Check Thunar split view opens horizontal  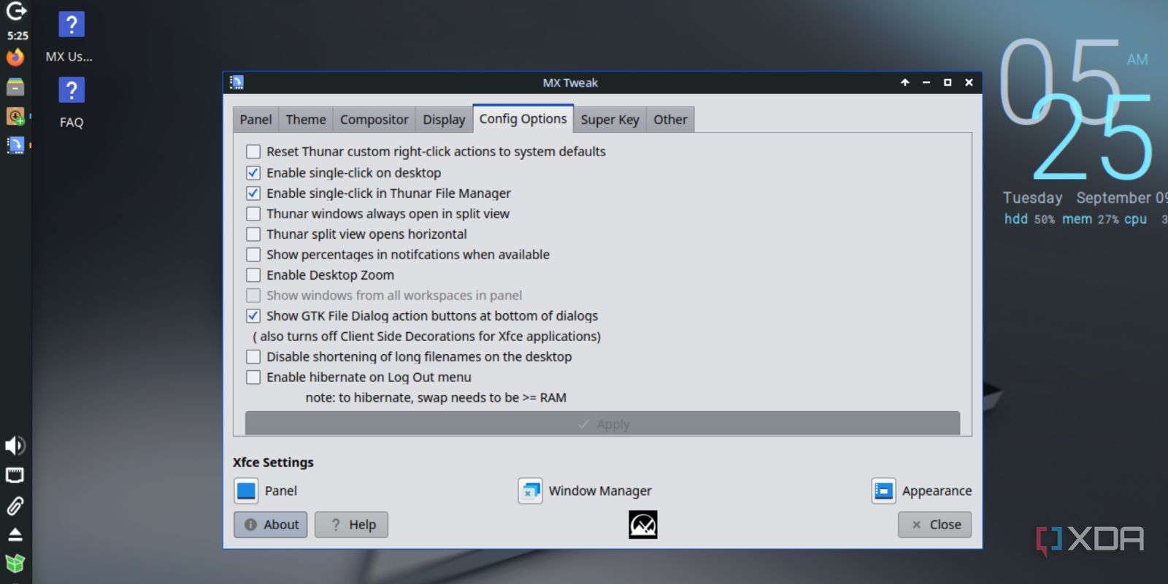(253, 234)
